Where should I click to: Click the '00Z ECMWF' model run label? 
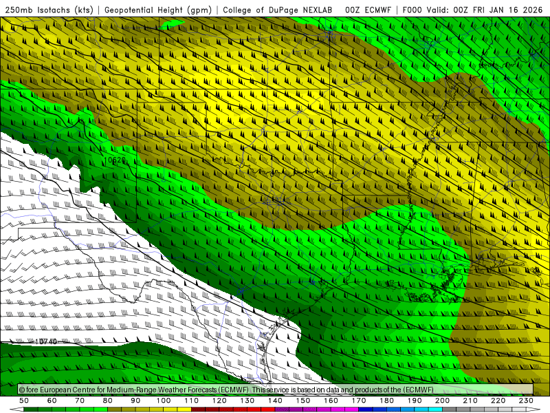click(368, 10)
